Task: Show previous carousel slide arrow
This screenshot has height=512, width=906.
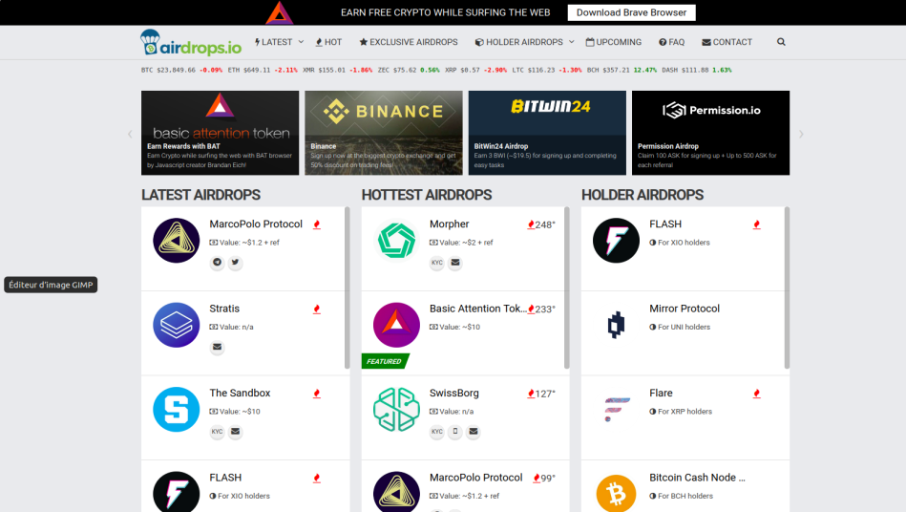Action: [130, 134]
